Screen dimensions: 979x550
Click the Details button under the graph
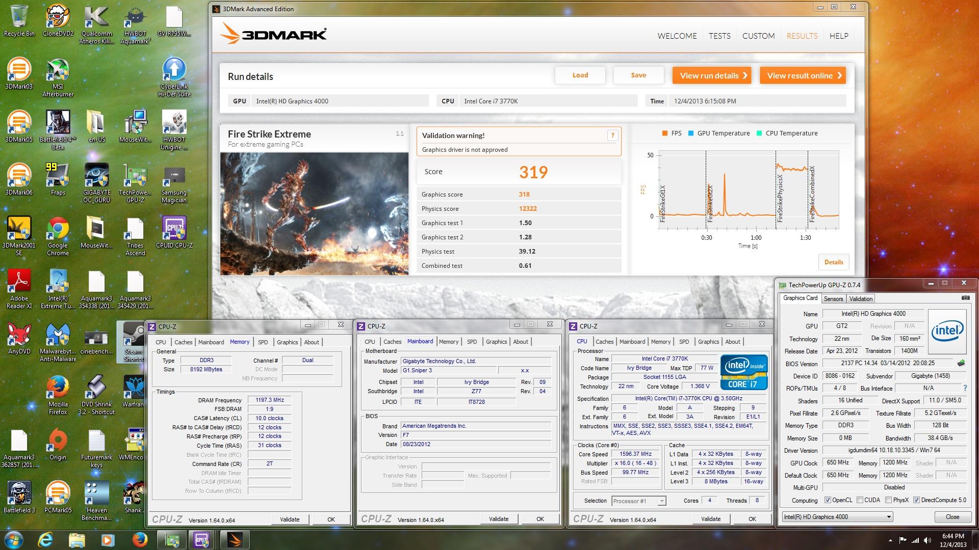(834, 262)
